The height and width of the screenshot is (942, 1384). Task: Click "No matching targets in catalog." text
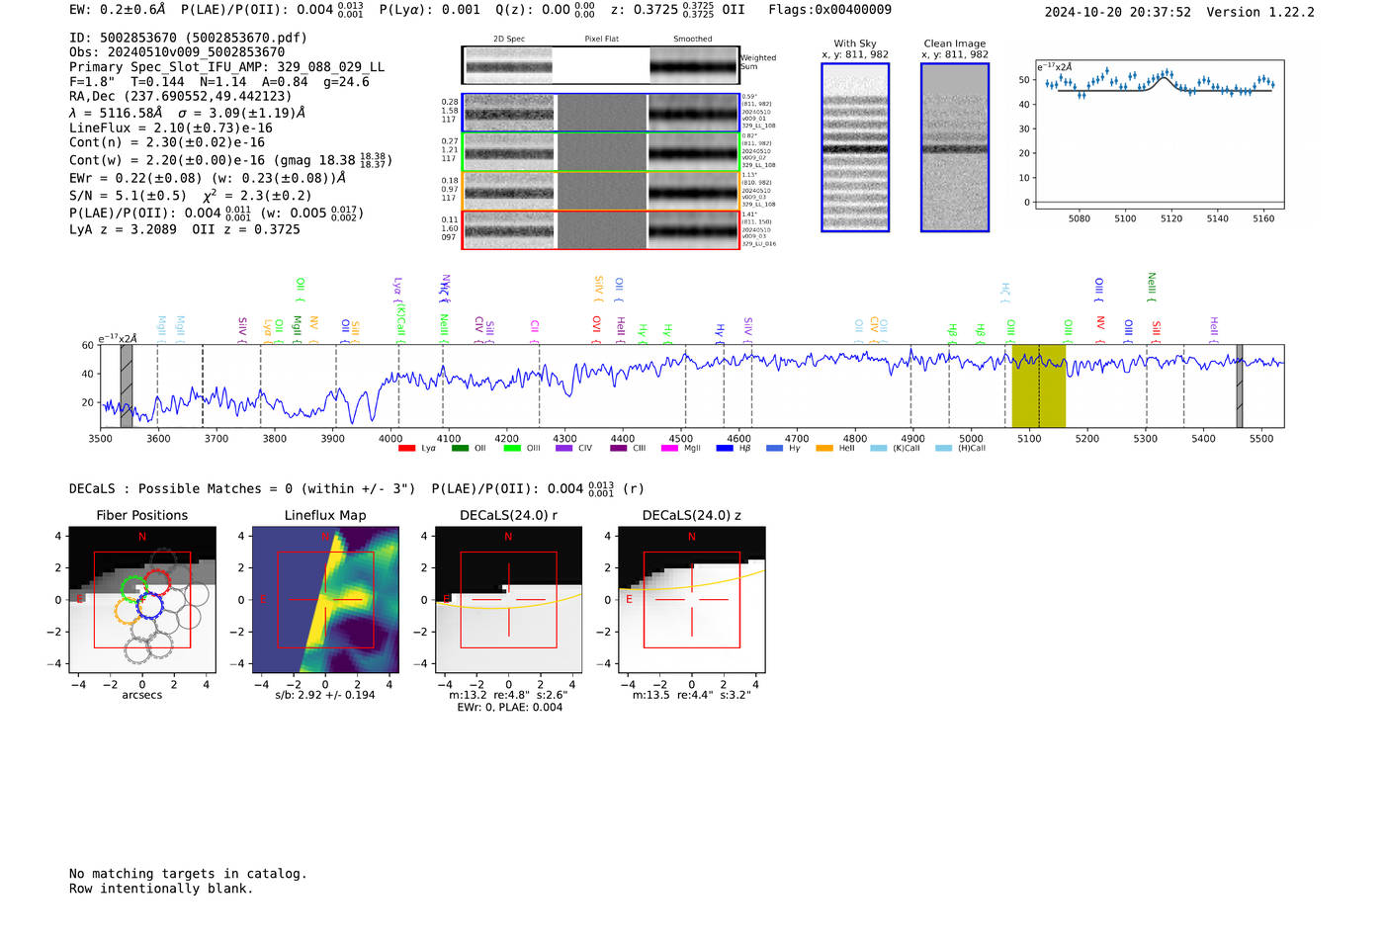click(x=188, y=874)
